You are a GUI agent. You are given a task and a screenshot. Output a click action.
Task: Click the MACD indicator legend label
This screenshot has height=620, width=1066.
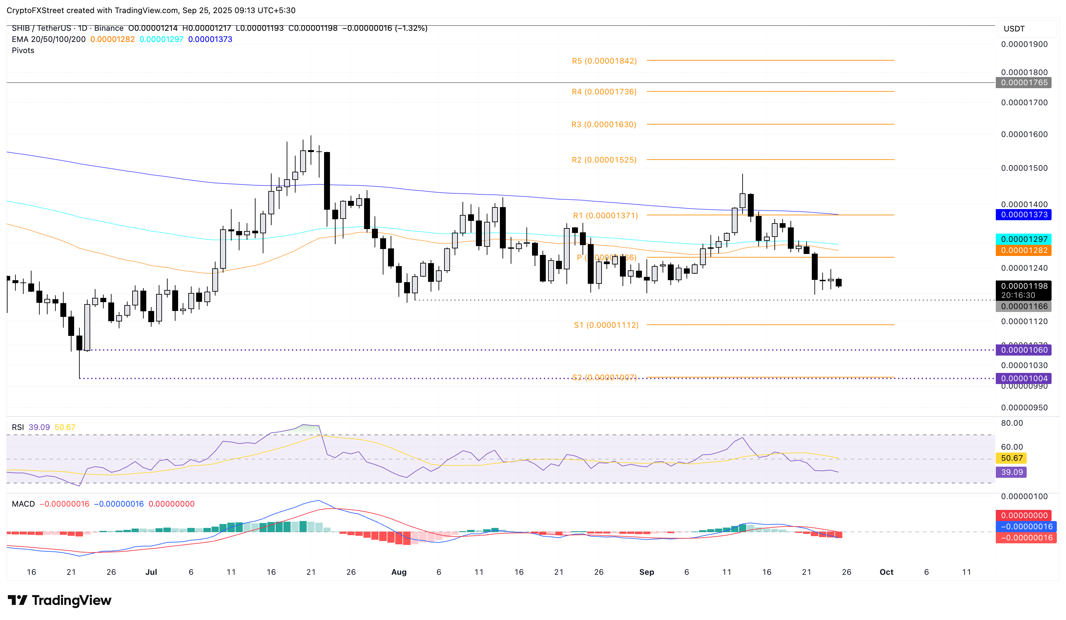click(23, 504)
